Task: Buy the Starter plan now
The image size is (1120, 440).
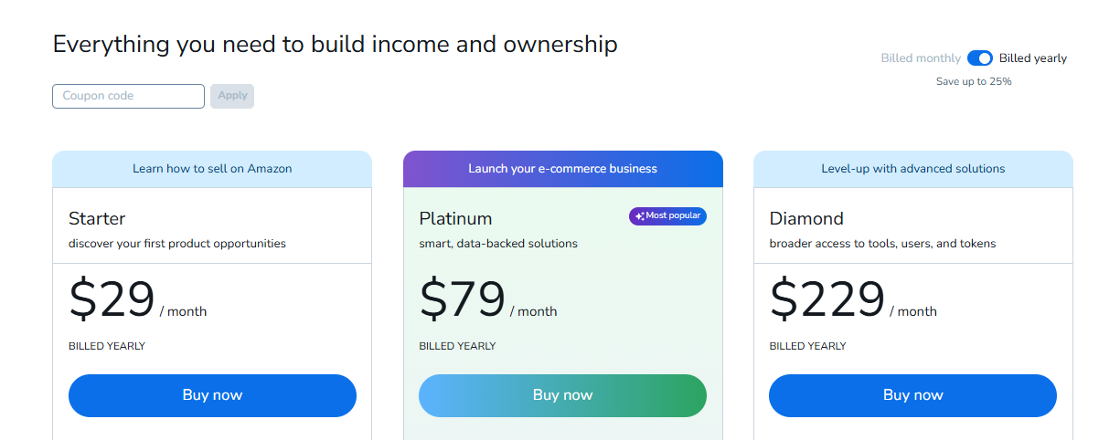Action: (212, 395)
